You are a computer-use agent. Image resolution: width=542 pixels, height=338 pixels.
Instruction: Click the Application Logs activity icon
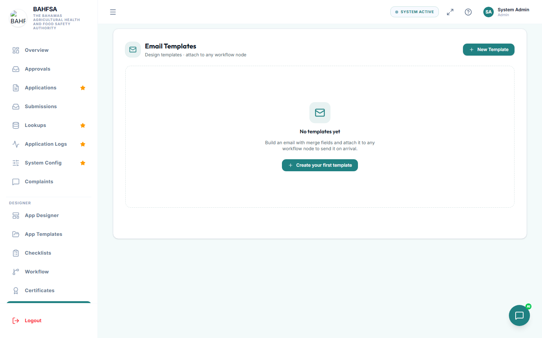(x=16, y=144)
